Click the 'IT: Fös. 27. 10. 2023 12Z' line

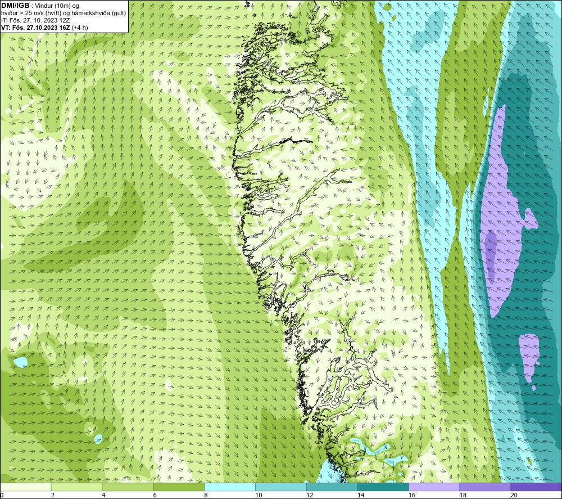point(35,20)
